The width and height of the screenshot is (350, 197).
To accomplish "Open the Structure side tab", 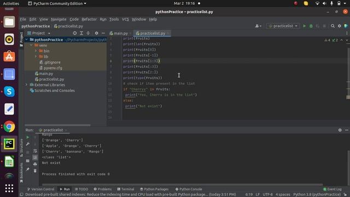I will [x=21, y=148].
